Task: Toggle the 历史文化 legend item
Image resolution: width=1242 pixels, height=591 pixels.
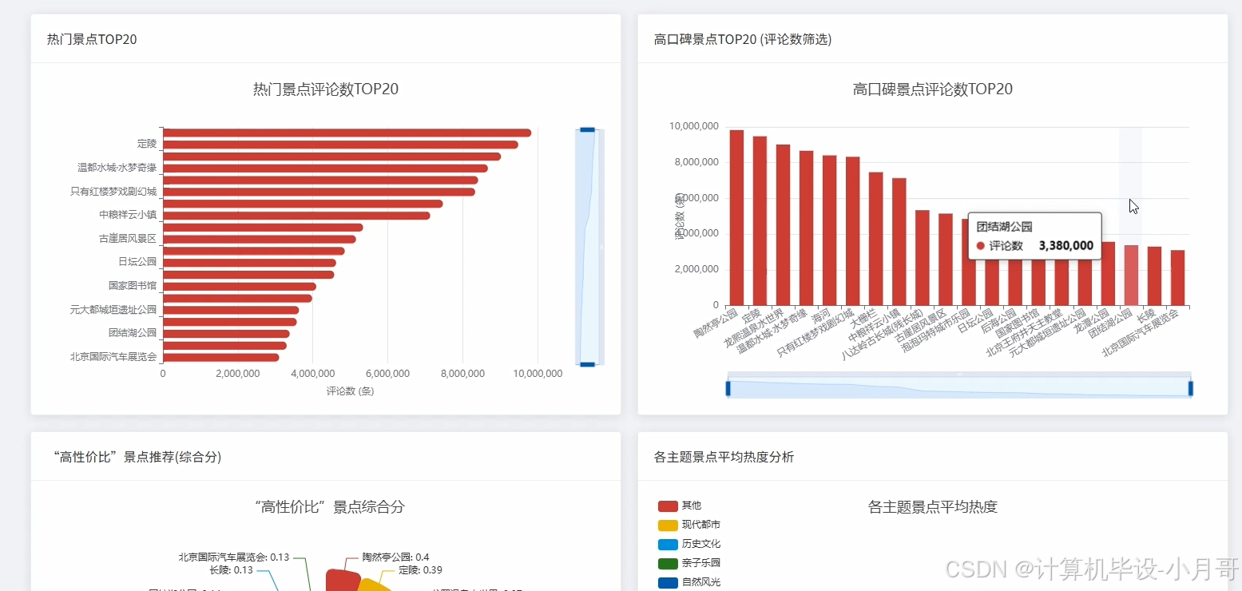Action: click(688, 544)
